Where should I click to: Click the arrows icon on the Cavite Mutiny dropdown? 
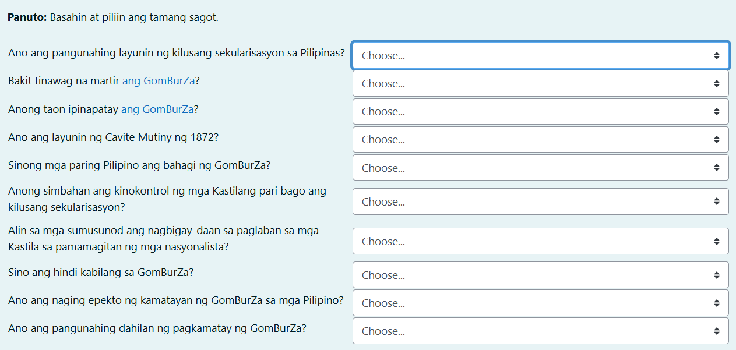[x=717, y=139]
